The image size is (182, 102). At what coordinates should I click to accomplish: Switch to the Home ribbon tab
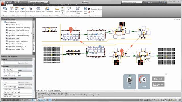(x=16, y=5)
